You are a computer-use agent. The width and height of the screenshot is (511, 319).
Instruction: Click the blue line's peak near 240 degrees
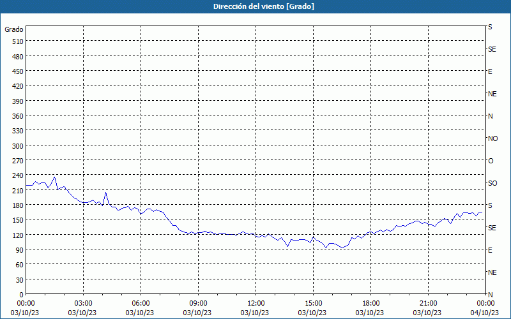click(54, 177)
